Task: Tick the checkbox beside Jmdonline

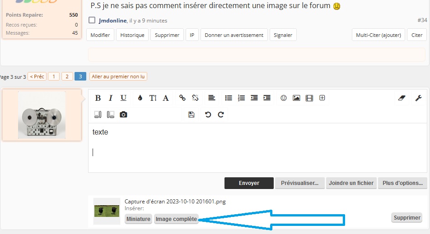Action: 92,20
